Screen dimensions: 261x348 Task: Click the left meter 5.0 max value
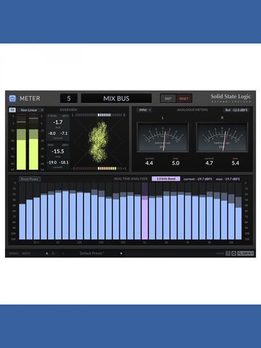(175, 163)
